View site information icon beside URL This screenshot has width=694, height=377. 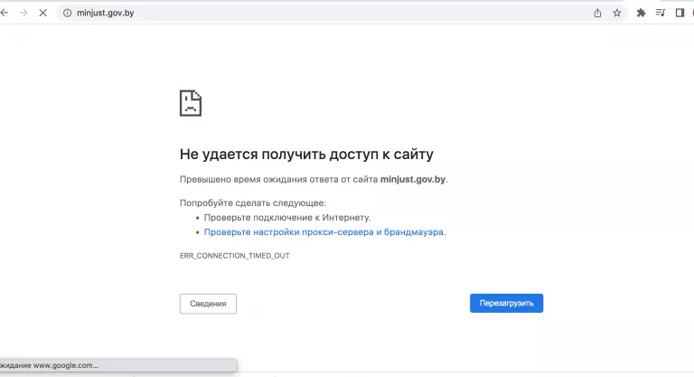[x=67, y=13]
